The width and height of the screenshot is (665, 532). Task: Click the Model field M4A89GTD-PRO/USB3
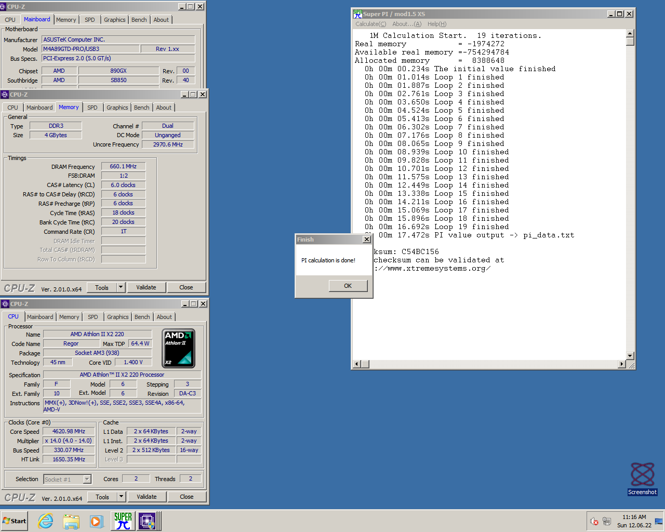pyautogui.click(x=90, y=49)
